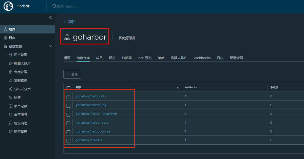304x159 pixels.
Task: Open the 成员 tab
Action: click(99, 58)
